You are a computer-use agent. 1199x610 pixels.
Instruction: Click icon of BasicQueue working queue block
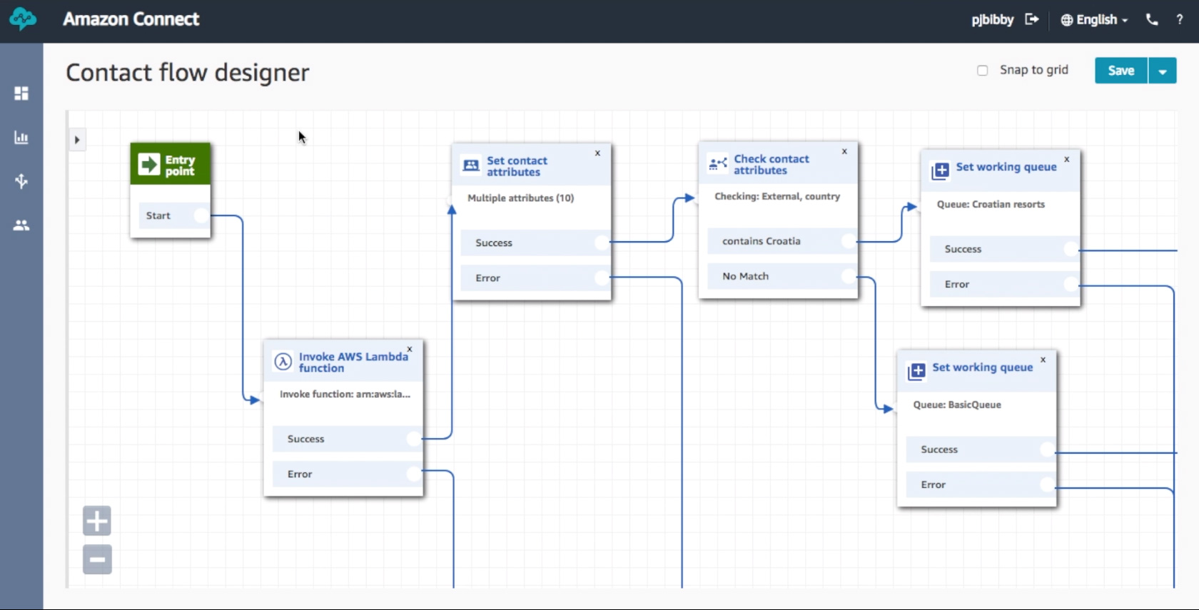pos(916,372)
